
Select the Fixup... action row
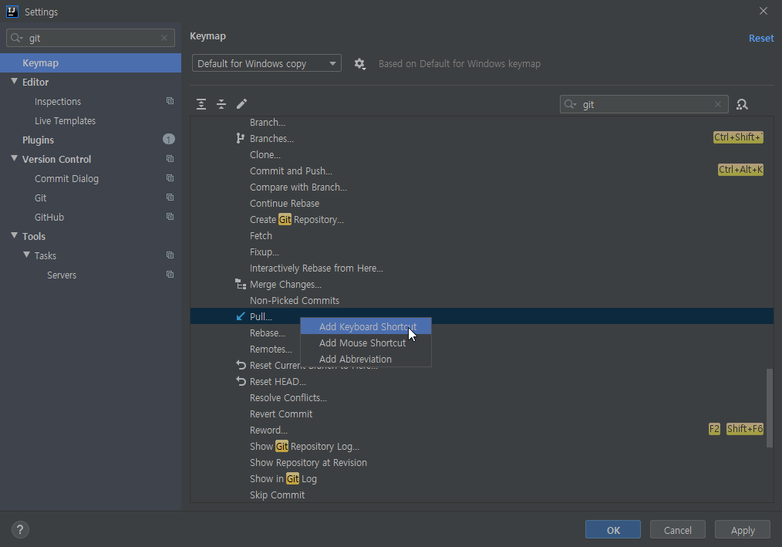[x=482, y=252]
